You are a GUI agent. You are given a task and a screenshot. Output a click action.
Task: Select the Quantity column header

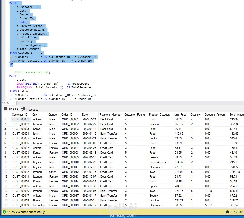196,115
